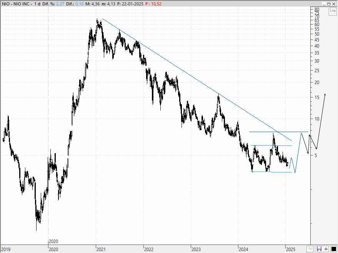Click the 'm: 4,13' low value
The height and width of the screenshot is (253, 338).
click(108, 4)
